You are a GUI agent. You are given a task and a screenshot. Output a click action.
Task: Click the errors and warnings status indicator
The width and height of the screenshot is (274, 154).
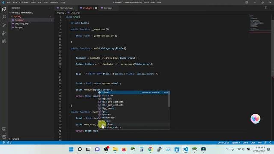pos(7,142)
